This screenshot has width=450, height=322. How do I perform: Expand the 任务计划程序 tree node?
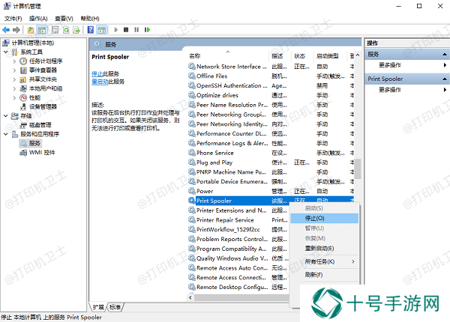[x=16, y=61]
